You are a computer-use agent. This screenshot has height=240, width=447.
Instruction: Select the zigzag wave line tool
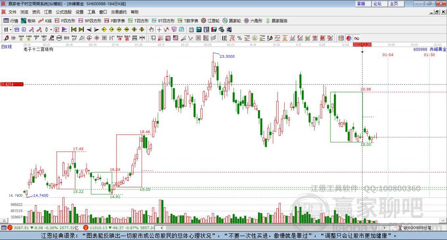tap(191, 38)
